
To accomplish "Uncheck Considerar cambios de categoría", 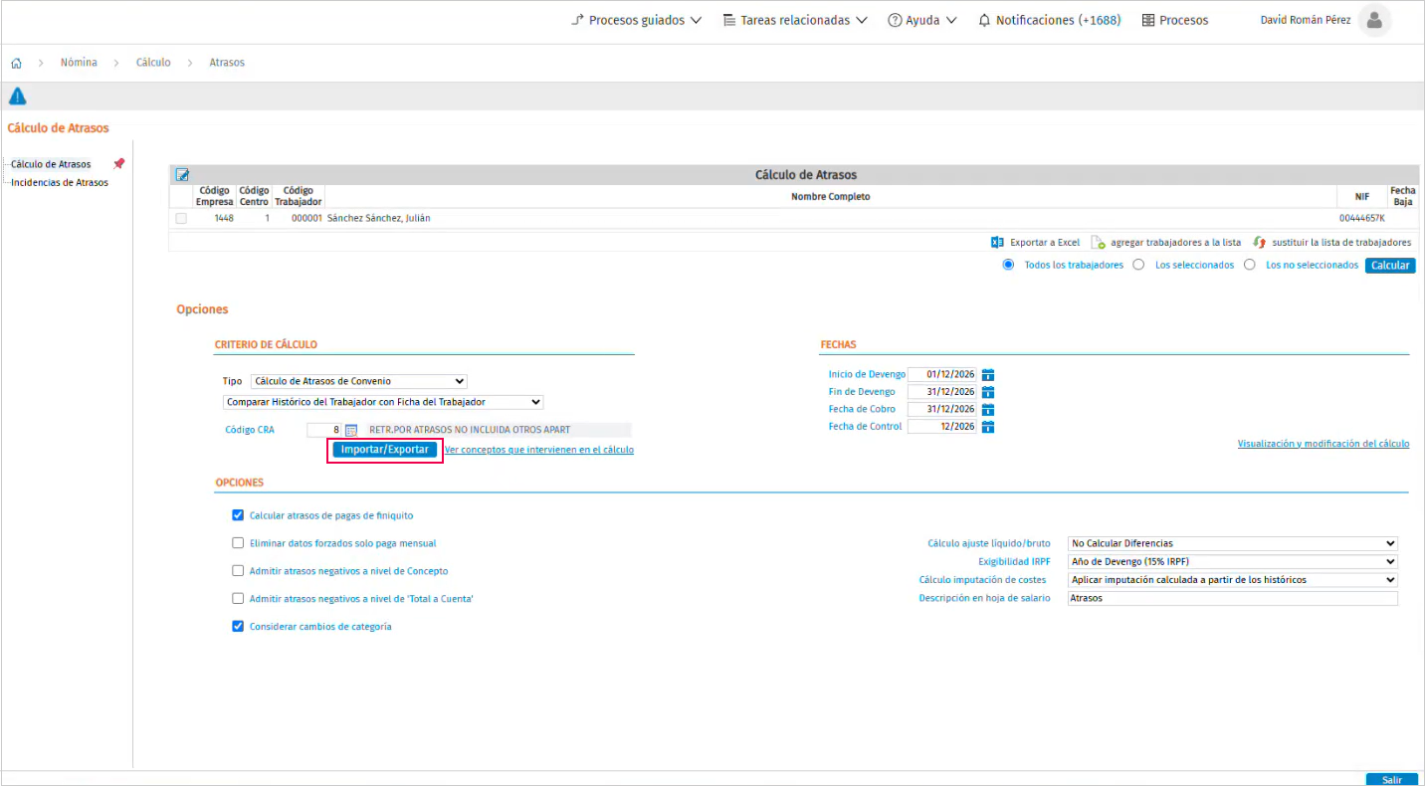I will pyautogui.click(x=238, y=627).
